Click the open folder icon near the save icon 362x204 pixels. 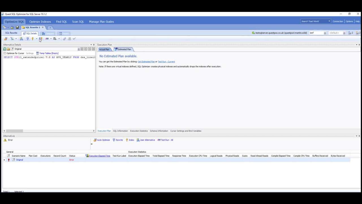[x=12, y=27]
